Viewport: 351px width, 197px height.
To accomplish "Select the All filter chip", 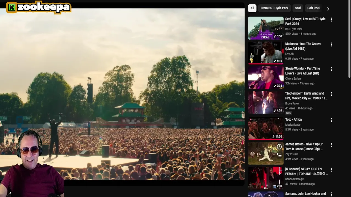I will coord(252,8).
